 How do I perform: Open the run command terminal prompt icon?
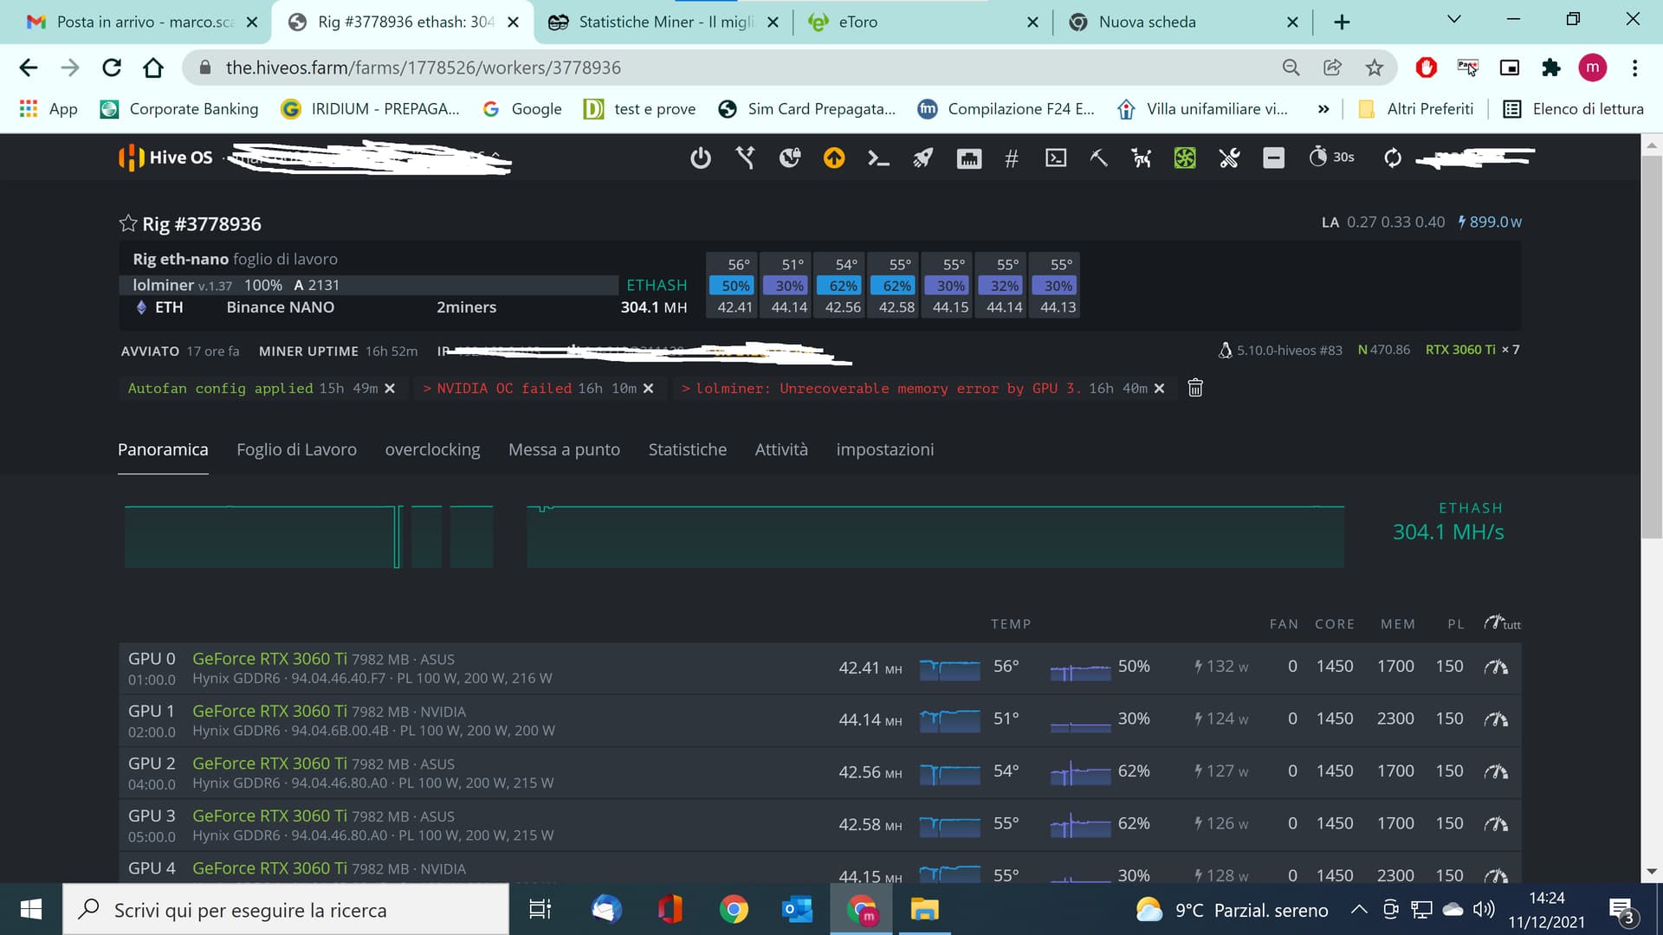(x=878, y=158)
